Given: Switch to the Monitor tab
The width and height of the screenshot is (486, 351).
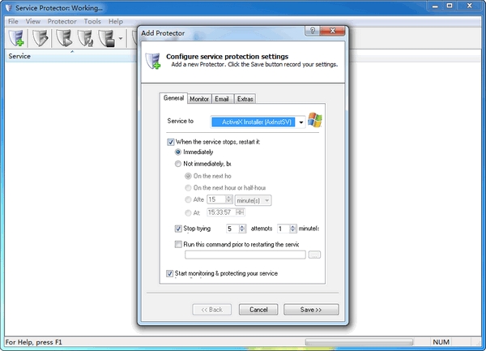Looking at the screenshot, I should (199, 99).
